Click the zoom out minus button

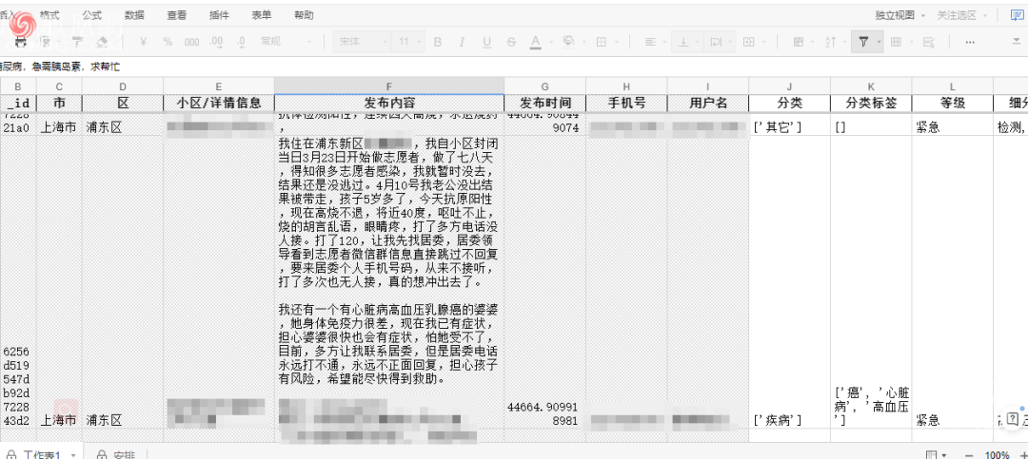pos(968,455)
